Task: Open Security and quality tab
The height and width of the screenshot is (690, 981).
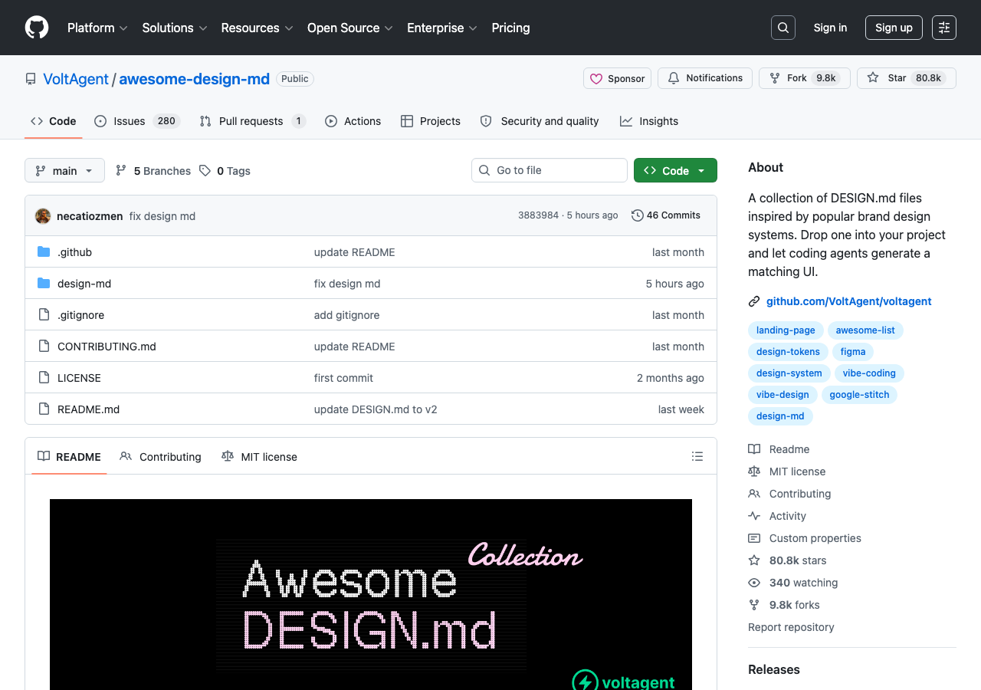Action: point(540,121)
